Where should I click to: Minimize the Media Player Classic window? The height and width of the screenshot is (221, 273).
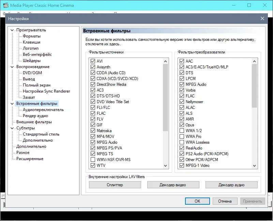(234, 5)
